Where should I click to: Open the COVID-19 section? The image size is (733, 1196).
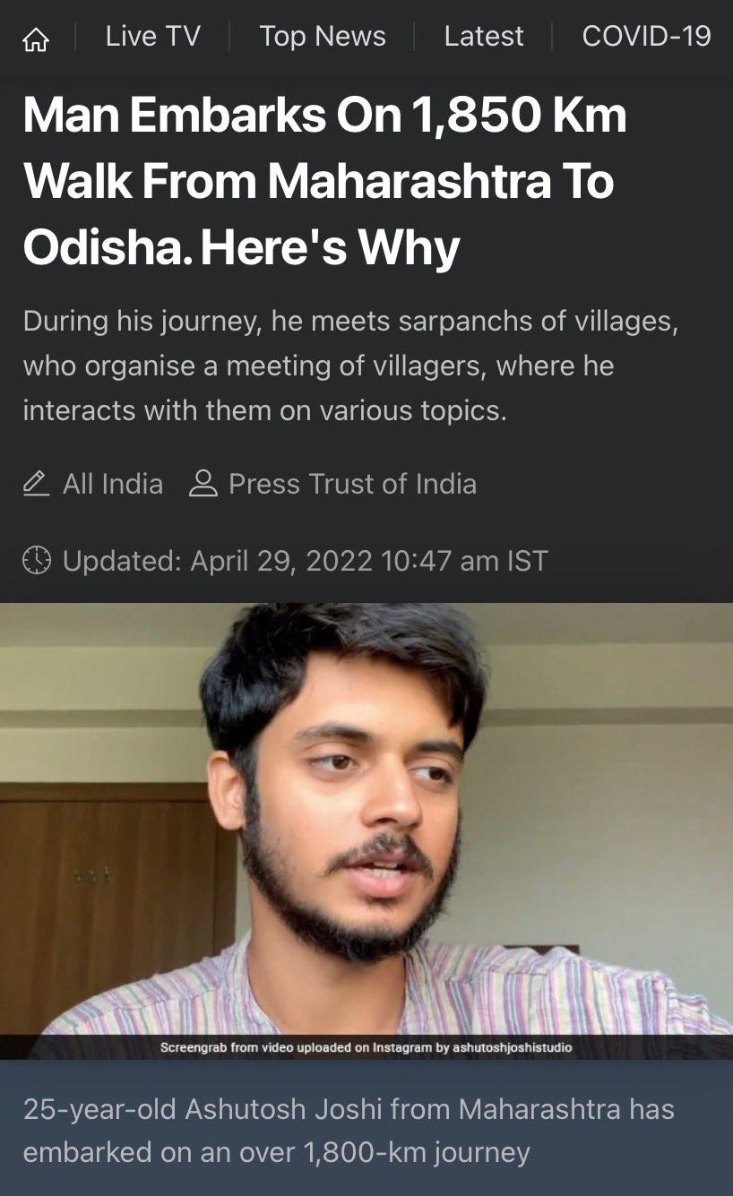pyautogui.click(x=646, y=37)
